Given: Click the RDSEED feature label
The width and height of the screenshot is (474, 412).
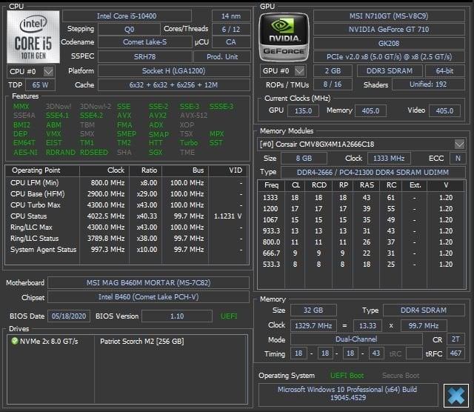Looking at the screenshot, I should pos(94,152).
